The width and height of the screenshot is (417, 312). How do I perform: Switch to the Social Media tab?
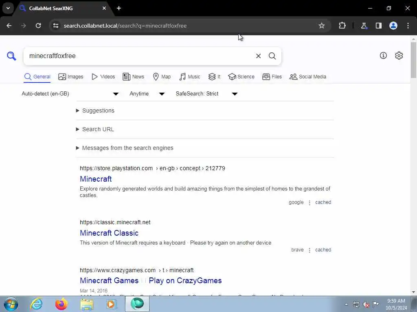[308, 77]
